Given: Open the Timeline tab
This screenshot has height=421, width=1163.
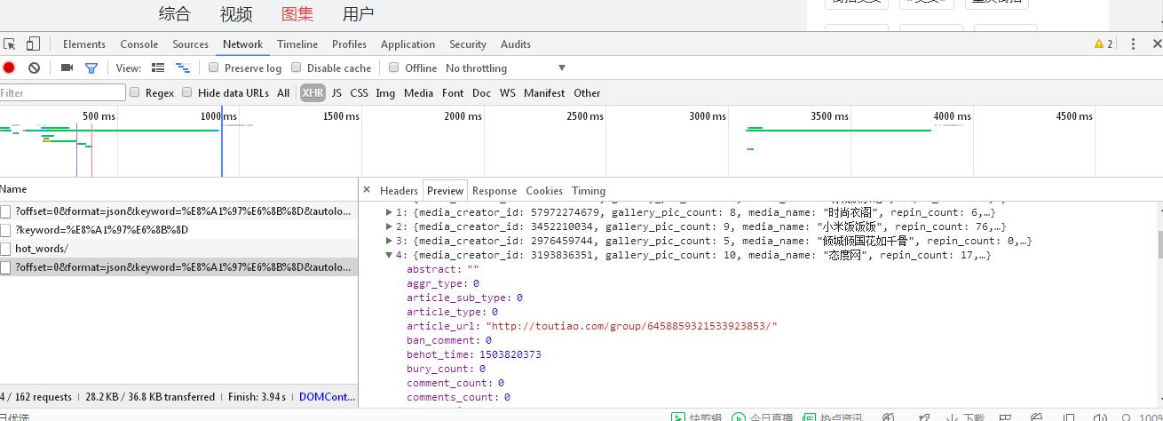Looking at the screenshot, I should point(297,44).
